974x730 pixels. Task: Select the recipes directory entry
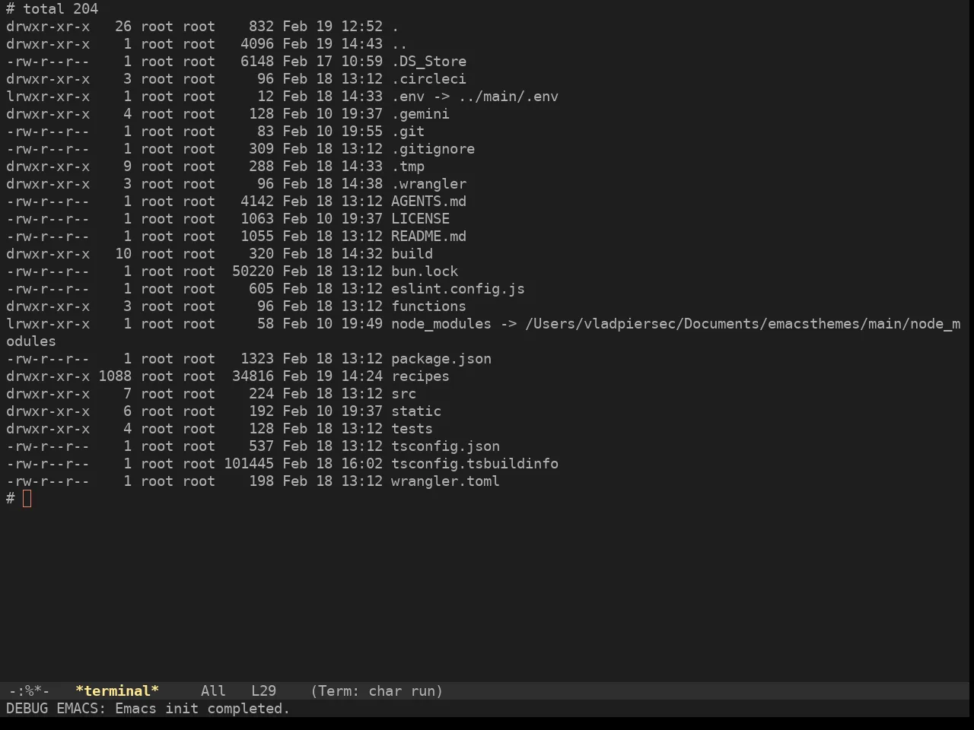point(420,376)
